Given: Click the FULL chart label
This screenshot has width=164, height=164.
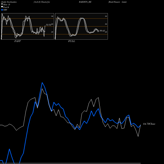Looking at the screenshot, I should [x=72, y=41].
